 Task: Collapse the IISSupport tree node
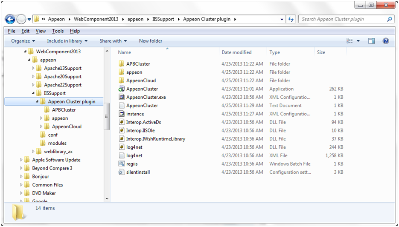tap(33, 93)
